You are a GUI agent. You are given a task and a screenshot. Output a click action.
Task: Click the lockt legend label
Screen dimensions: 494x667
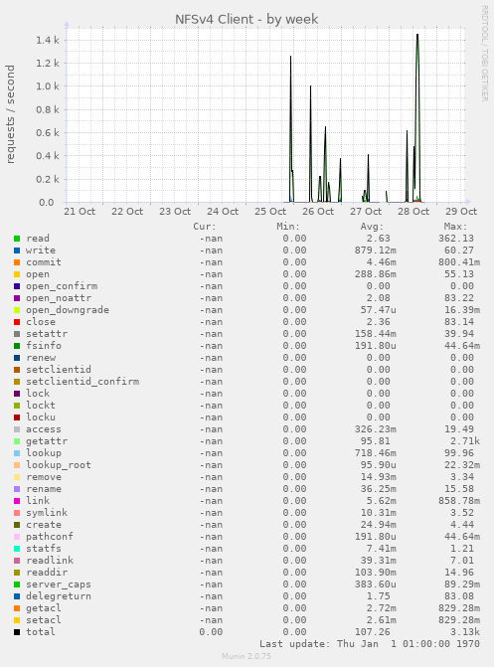point(41,405)
